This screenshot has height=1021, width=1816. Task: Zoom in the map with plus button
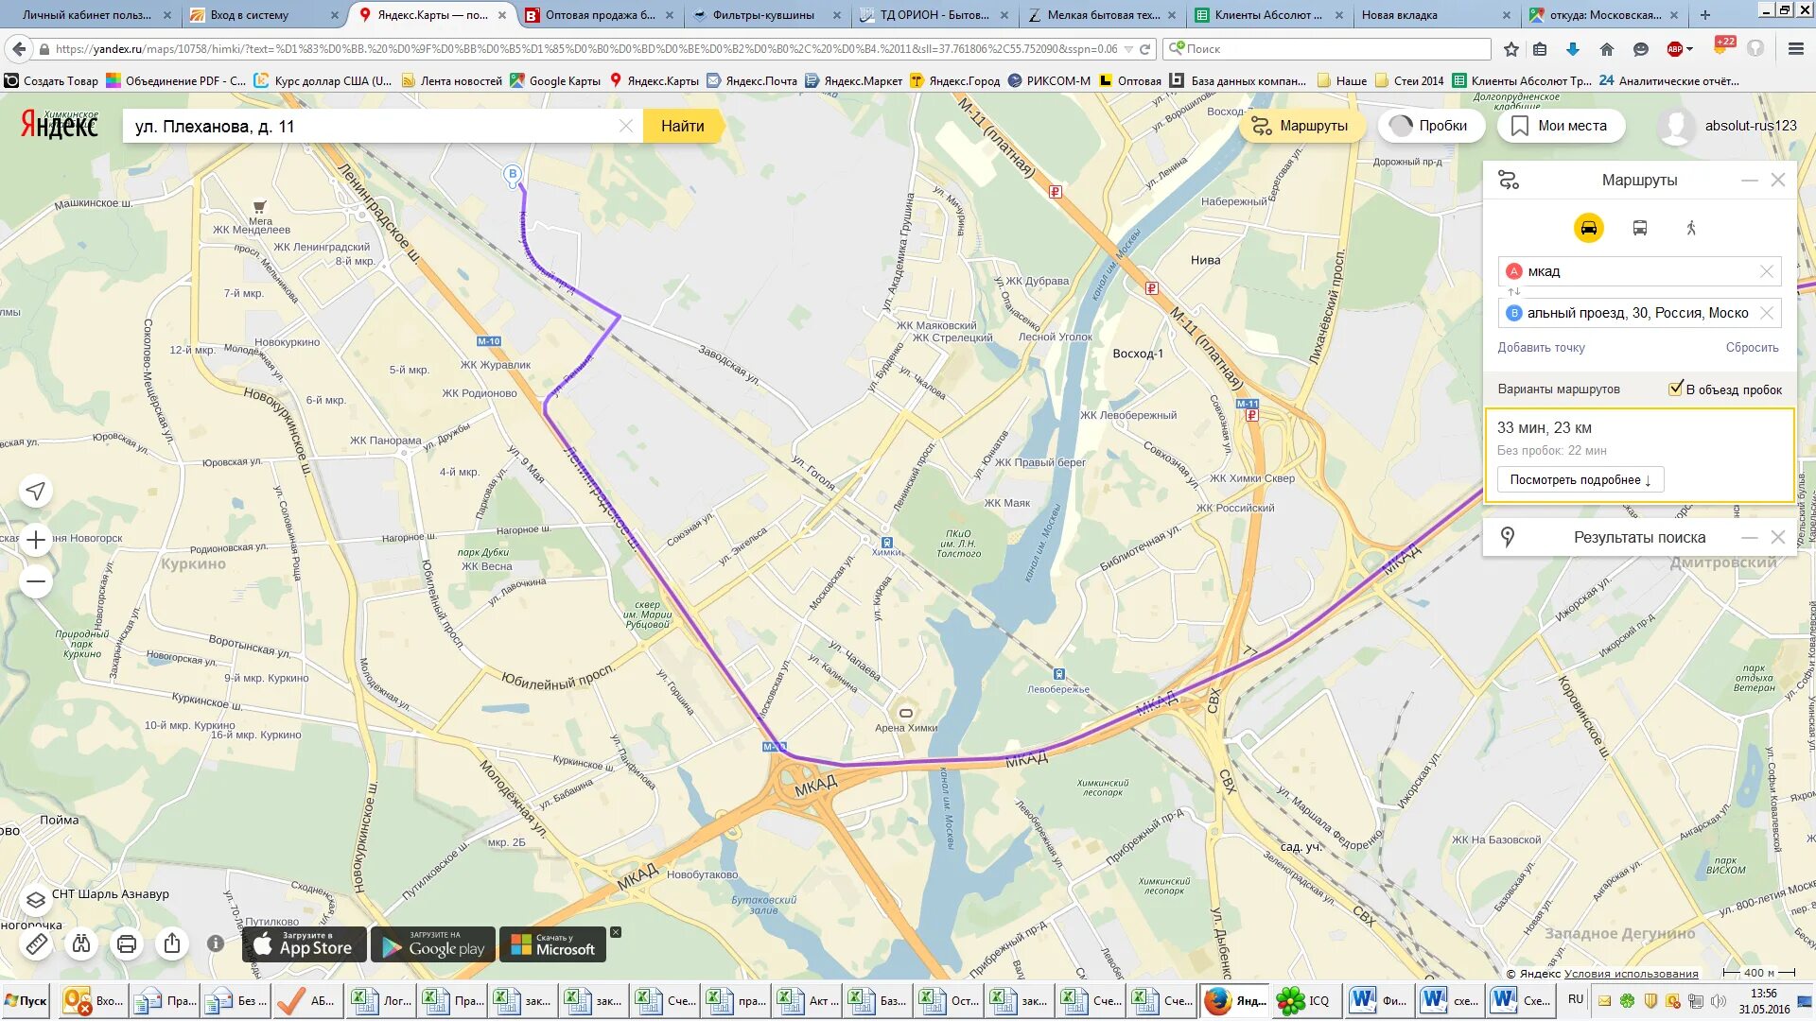36,540
